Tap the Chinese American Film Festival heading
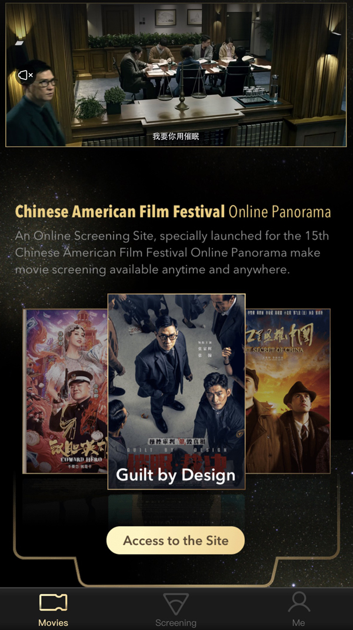Viewport: 353px width, 630px height. [119, 211]
